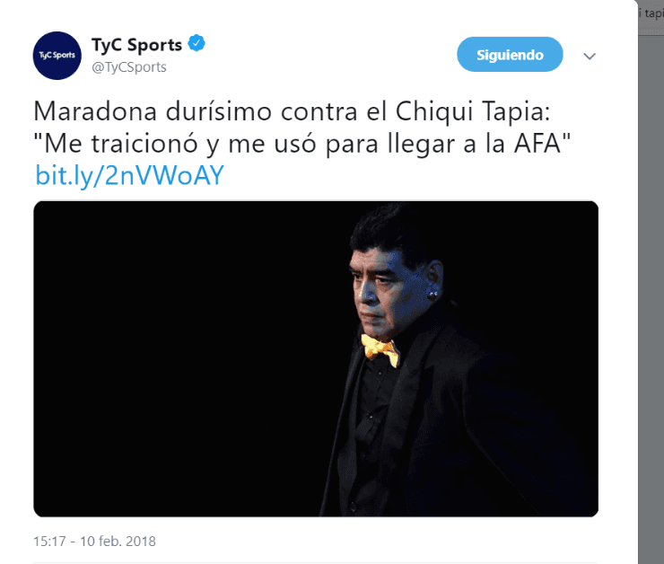
Task: Click the TyC Sports display name
Action: coord(136,45)
